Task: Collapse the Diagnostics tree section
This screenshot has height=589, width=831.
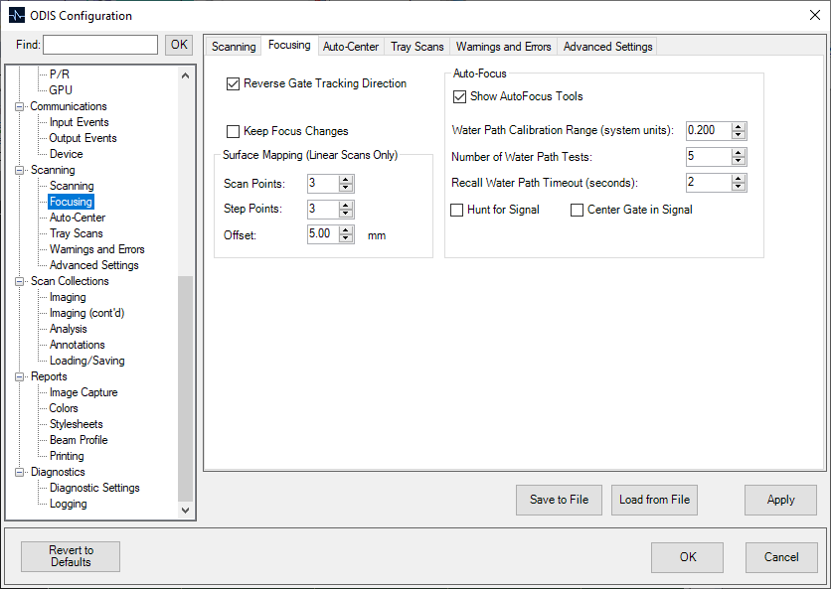Action: point(20,472)
